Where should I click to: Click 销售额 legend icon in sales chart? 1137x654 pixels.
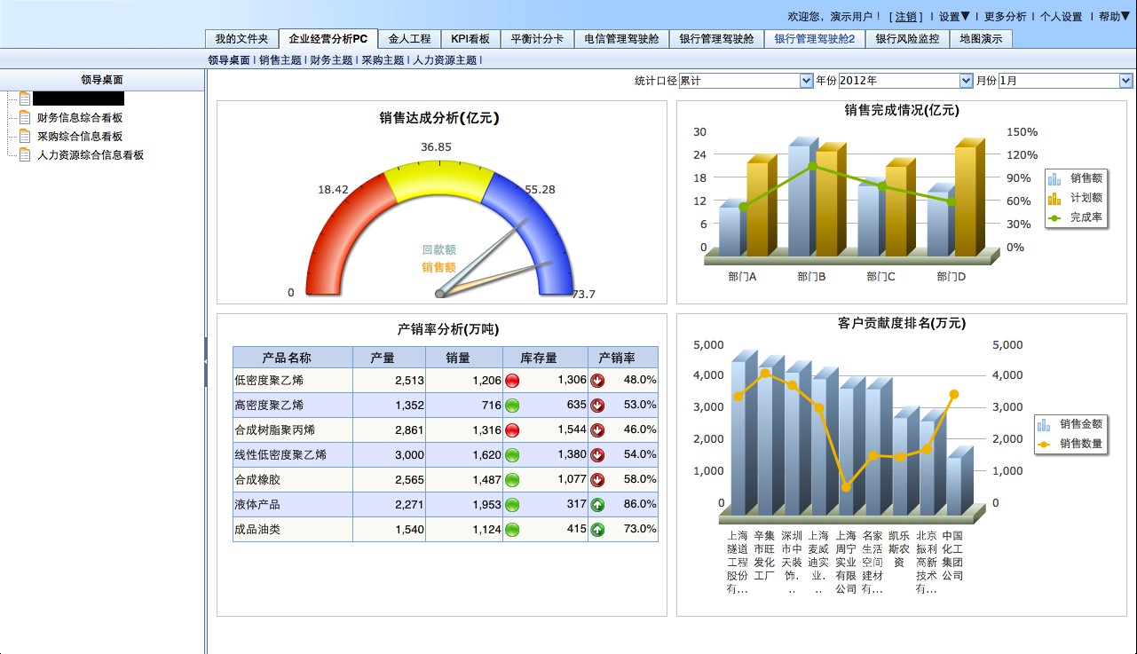pos(1054,178)
